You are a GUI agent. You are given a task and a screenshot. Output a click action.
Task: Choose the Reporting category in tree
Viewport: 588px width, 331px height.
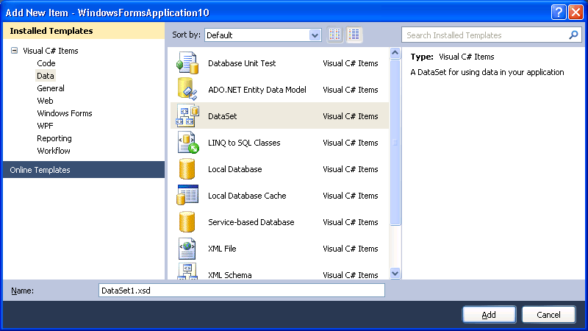tap(54, 138)
